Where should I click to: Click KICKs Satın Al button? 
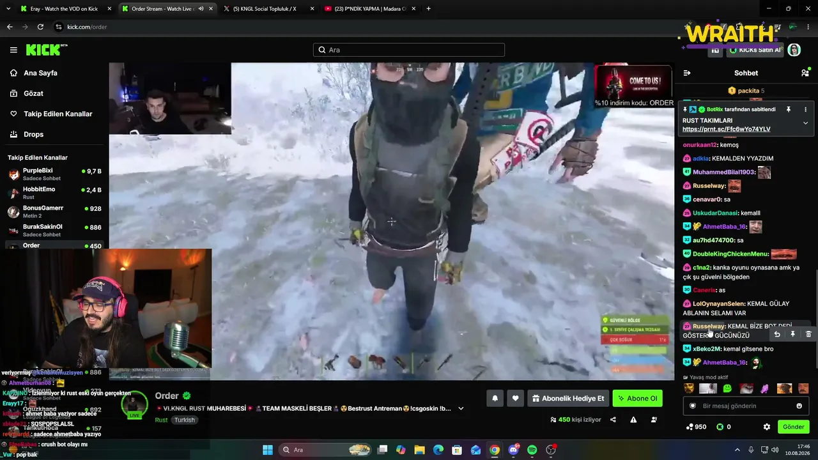[755, 50]
